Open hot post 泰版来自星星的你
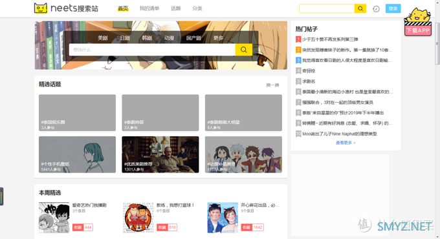Viewport: 440px width, 239px height. (x=343, y=113)
